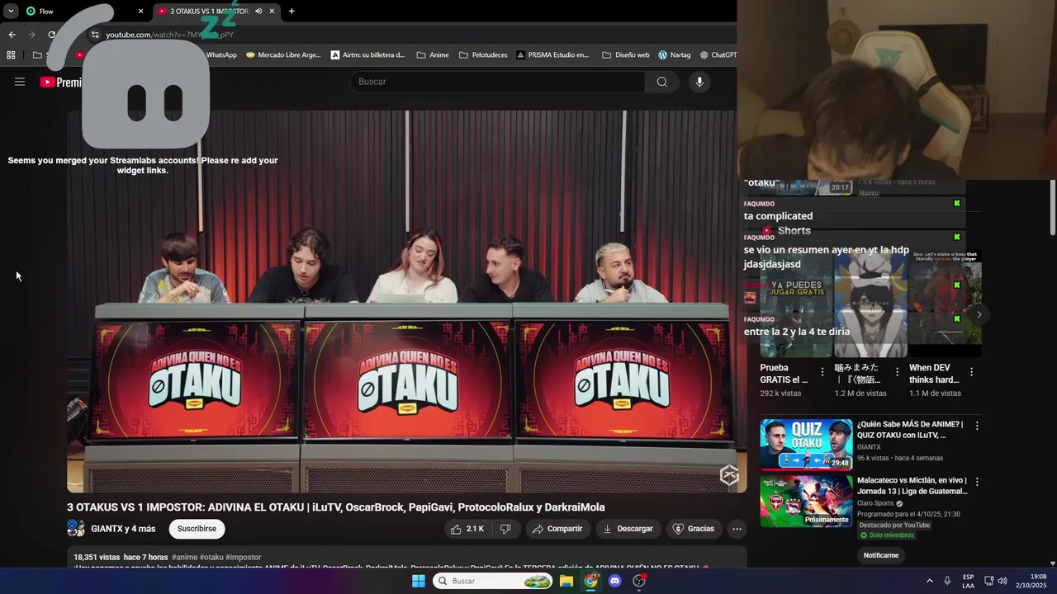Click the Windows taskbar Buscar search box
This screenshot has width=1057, height=594.
(493, 581)
